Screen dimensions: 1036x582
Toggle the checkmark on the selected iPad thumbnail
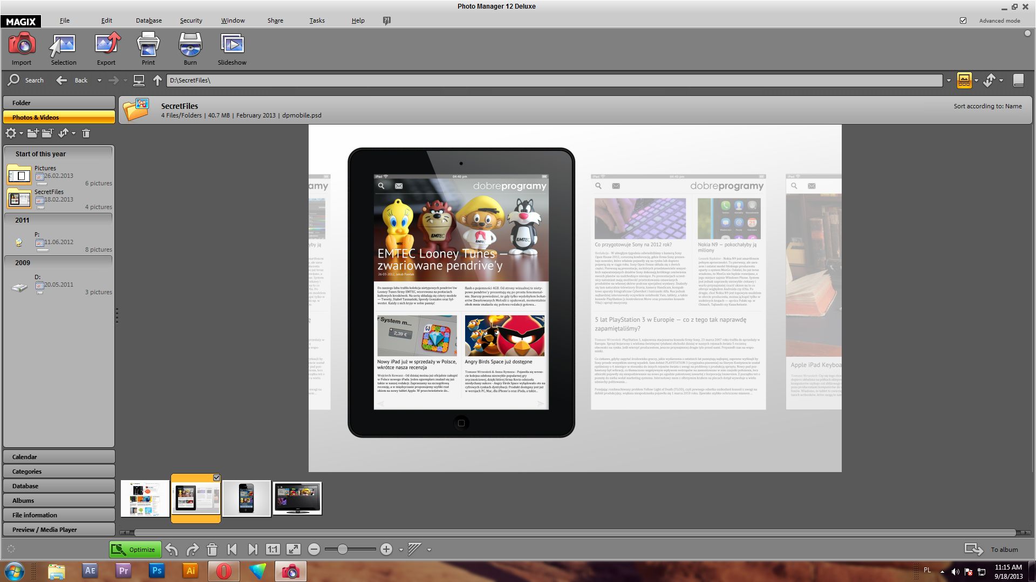tap(216, 478)
